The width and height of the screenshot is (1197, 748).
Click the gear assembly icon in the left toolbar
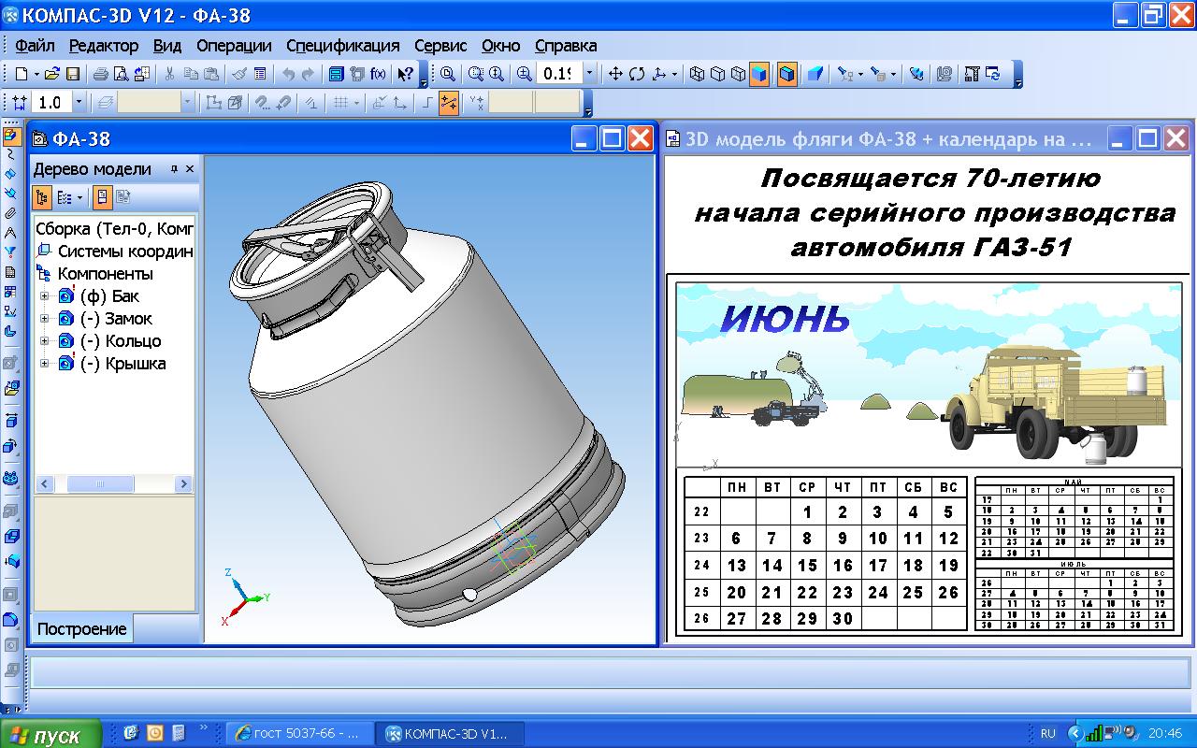[10, 478]
